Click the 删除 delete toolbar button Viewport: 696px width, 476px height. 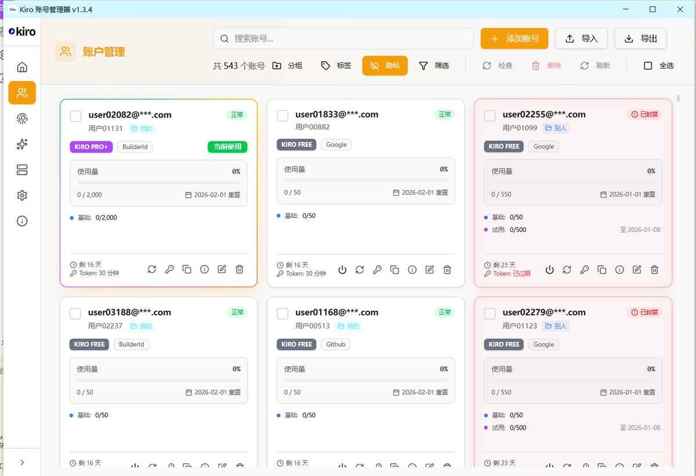pos(546,66)
